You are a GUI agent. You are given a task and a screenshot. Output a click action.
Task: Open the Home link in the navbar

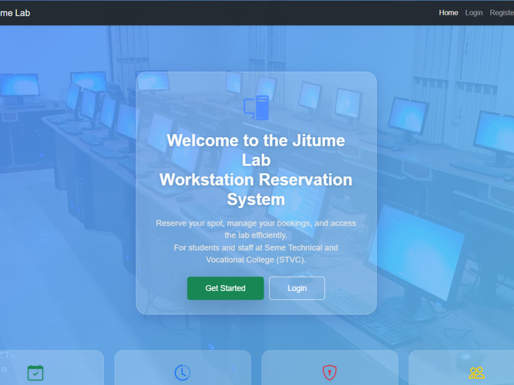[448, 13]
